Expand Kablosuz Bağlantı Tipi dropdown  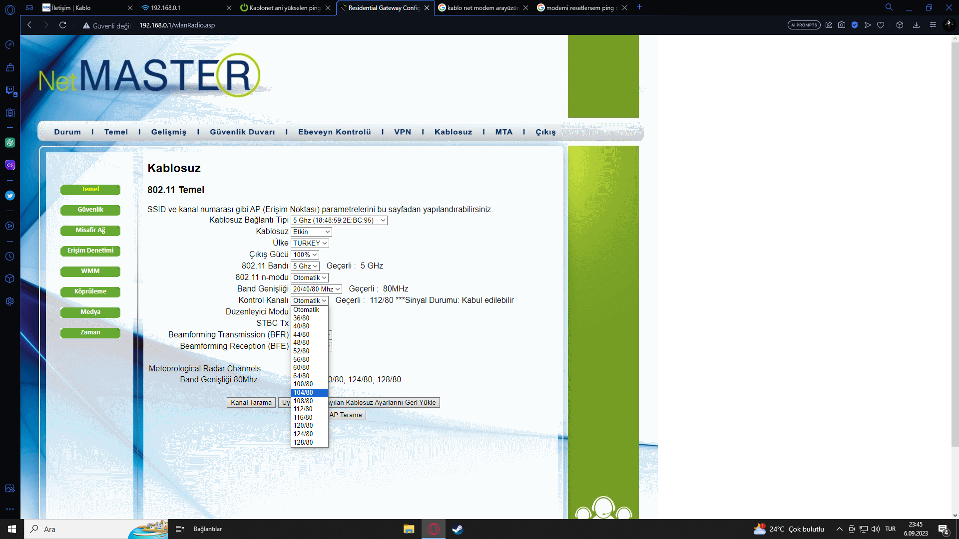point(339,220)
